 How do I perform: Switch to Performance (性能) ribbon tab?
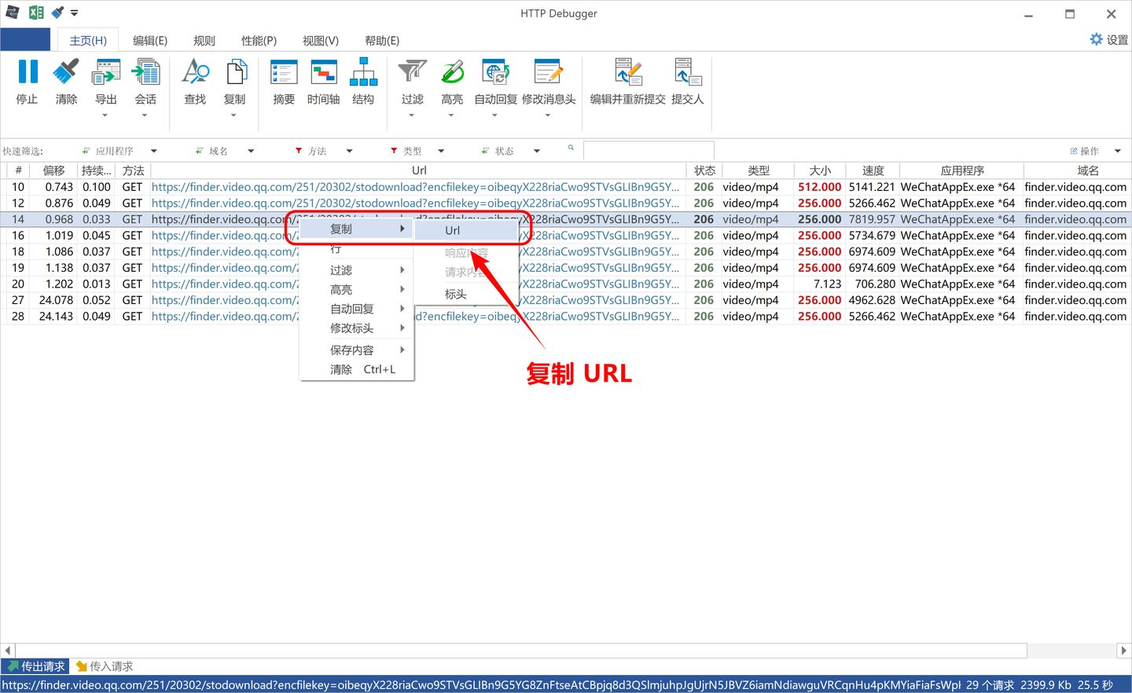pyautogui.click(x=259, y=40)
